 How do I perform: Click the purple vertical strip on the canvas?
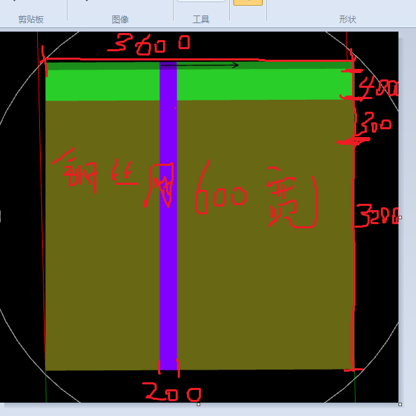click(168, 216)
